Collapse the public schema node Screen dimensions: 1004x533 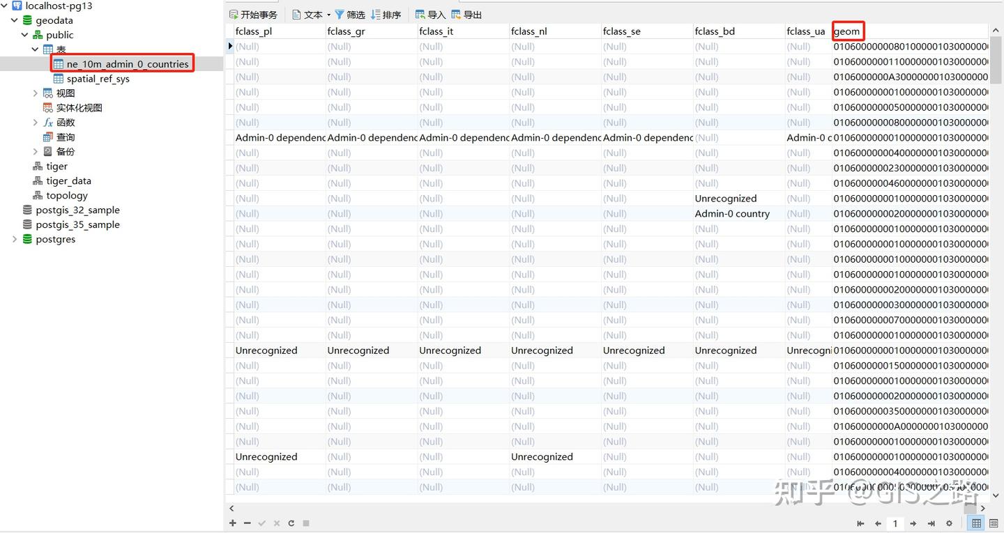(24, 35)
